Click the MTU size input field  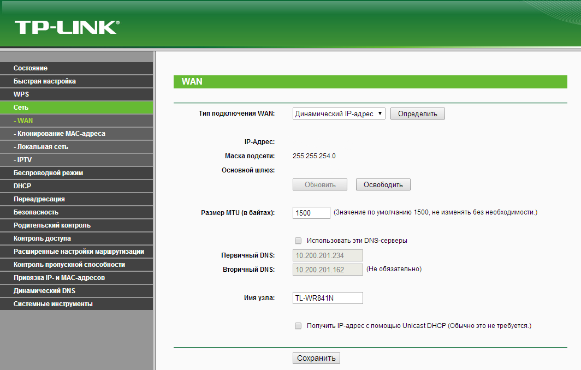[311, 213]
